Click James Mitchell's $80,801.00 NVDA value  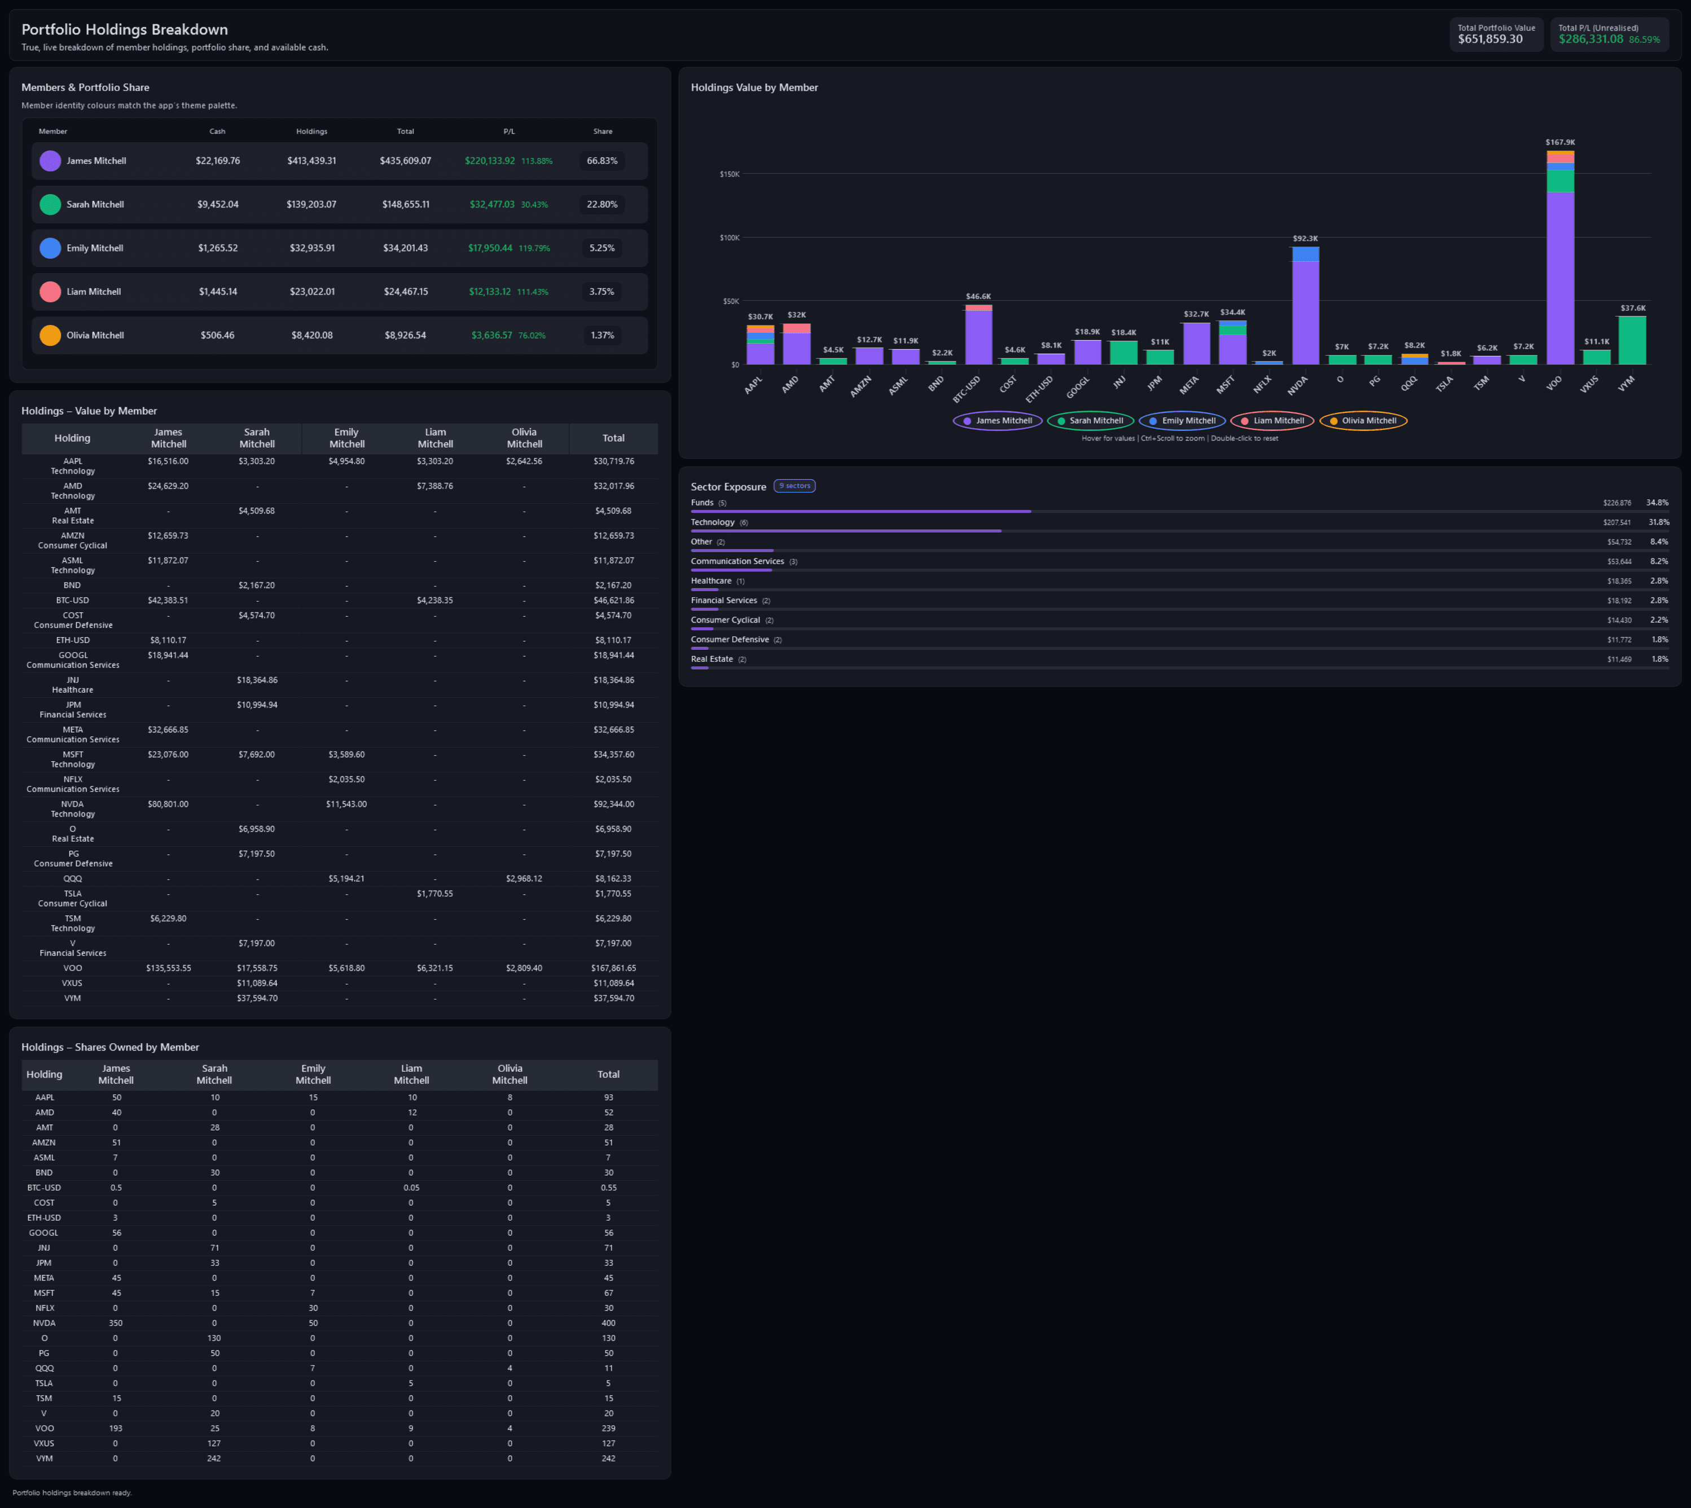click(168, 804)
